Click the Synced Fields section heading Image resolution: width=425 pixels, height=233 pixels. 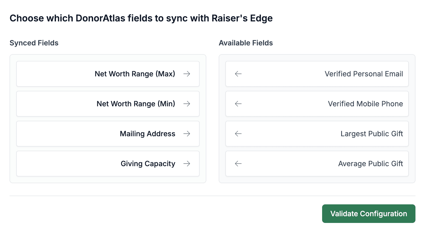click(x=34, y=43)
